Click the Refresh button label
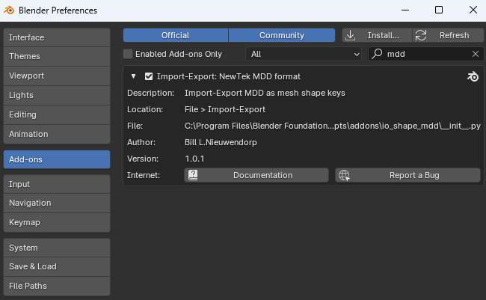Image resolution: width=486 pixels, height=300 pixels. (454, 35)
